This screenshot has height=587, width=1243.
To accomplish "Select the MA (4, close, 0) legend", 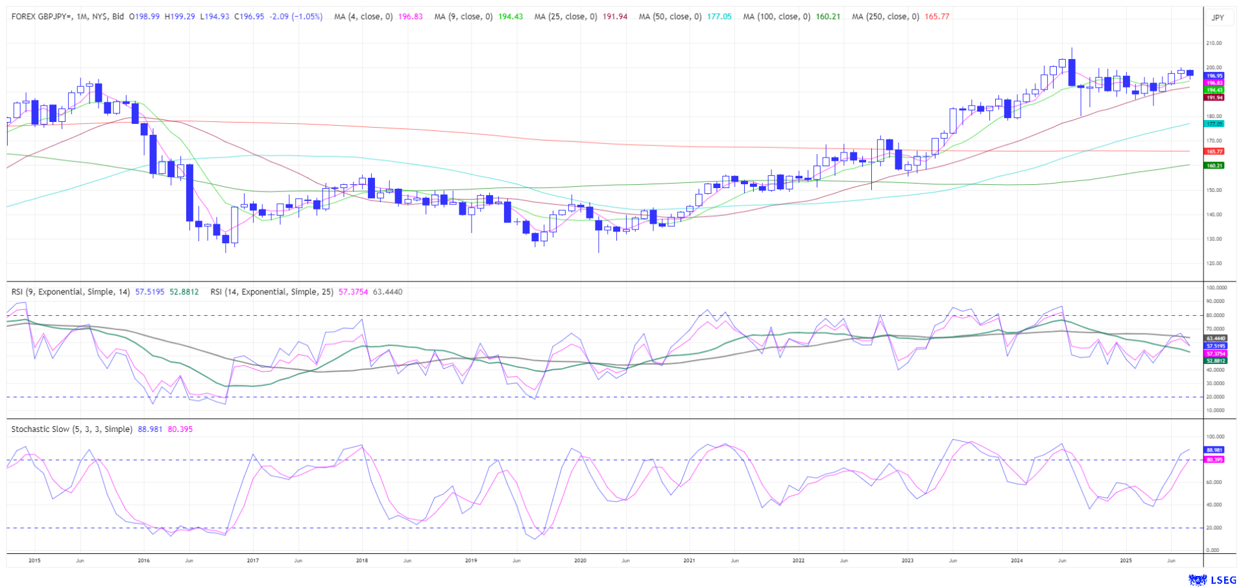I will coord(363,16).
